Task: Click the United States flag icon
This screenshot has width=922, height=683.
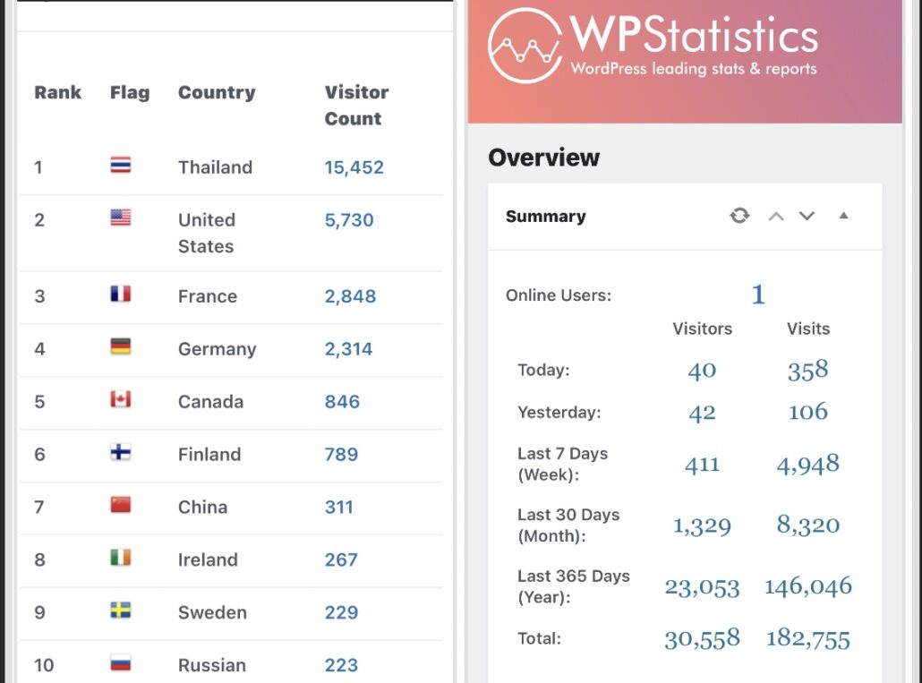Action: [x=121, y=218]
